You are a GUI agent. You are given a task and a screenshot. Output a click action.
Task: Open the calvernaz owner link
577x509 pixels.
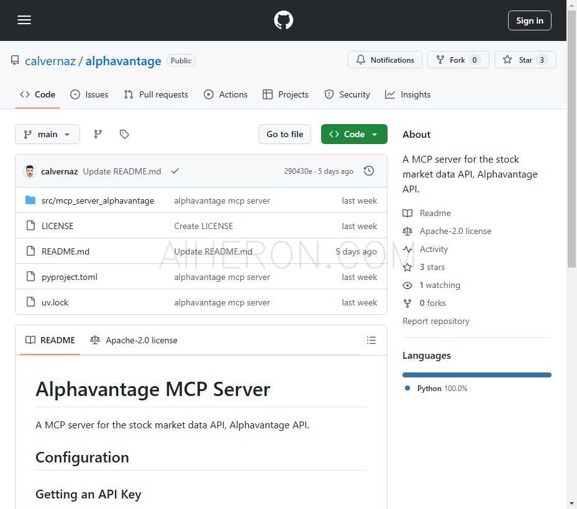50,61
